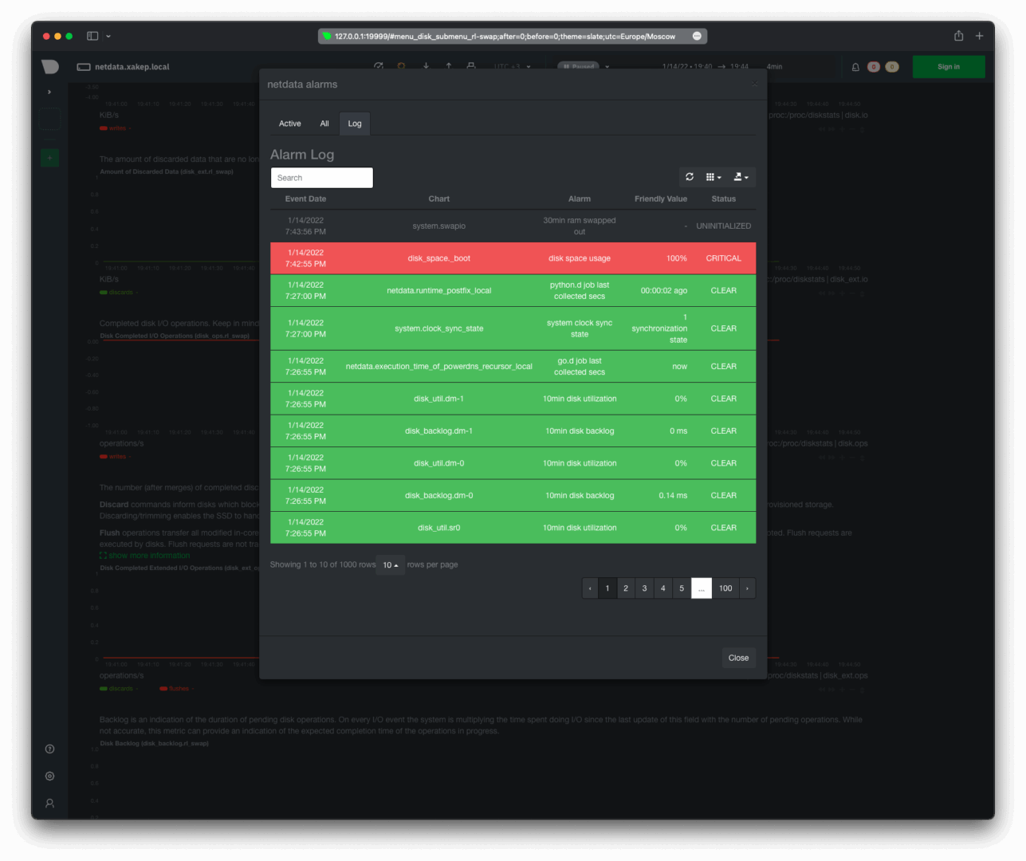
Task: Click the disk_backlog.dm-0 chart cell
Action: [438, 496]
